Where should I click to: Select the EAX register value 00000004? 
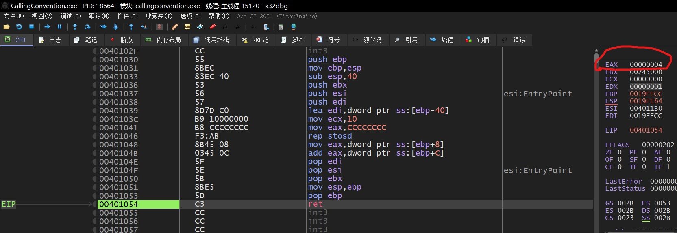[x=646, y=65]
